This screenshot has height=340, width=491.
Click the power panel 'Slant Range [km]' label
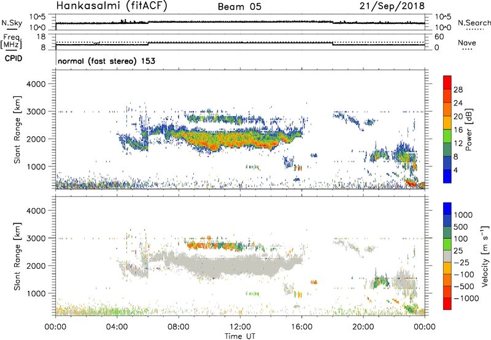[x=17, y=129]
